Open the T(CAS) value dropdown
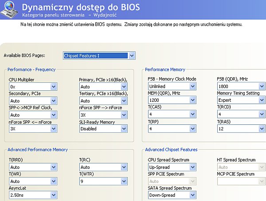This screenshot has height=201, width=266. click(192, 114)
